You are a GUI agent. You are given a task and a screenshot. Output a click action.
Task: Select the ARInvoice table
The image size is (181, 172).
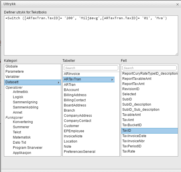pos(72,74)
